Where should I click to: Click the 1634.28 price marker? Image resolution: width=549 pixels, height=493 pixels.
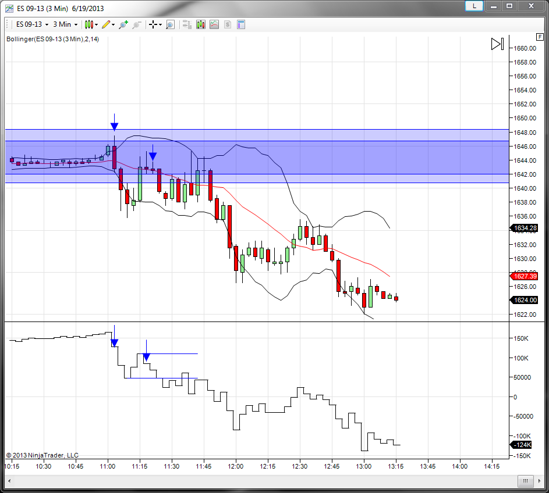(x=523, y=228)
